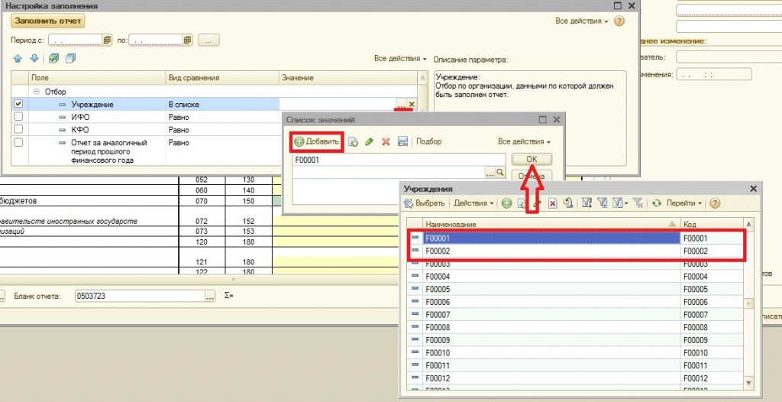Collapse the Отбор tree group
Viewport: 782px width, 402px height.
click(x=37, y=92)
